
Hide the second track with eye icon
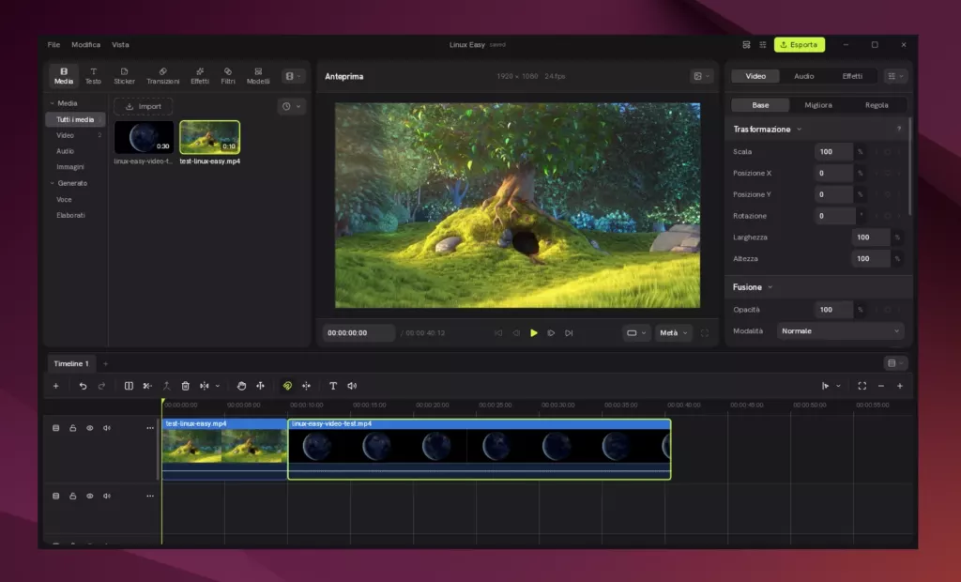89,496
